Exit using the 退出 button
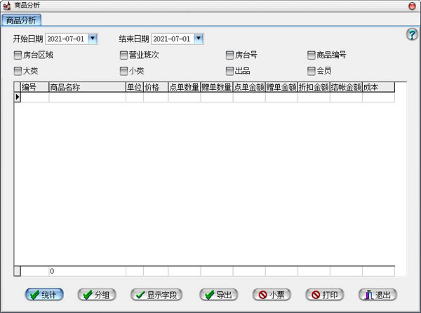This screenshot has height=313, width=421. click(377, 295)
